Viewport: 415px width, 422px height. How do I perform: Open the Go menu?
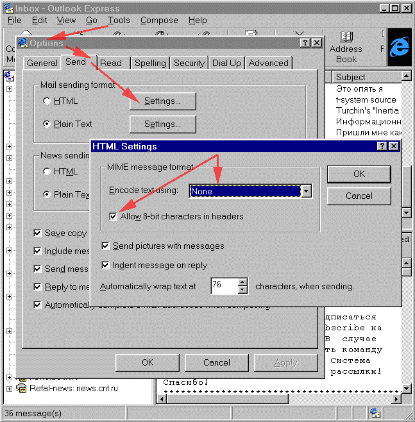click(x=92, y=20)
